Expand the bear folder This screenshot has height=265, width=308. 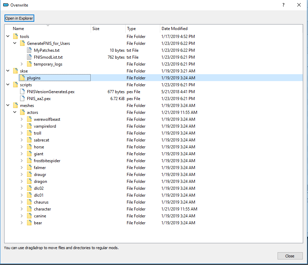point(21,223)
